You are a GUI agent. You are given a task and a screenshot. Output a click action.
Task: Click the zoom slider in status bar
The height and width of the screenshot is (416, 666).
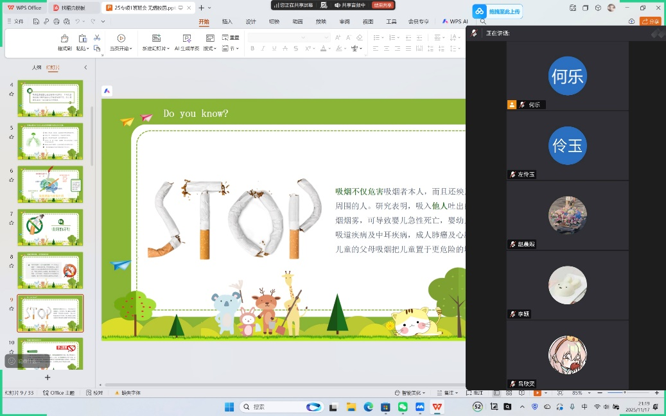(624, 393)
